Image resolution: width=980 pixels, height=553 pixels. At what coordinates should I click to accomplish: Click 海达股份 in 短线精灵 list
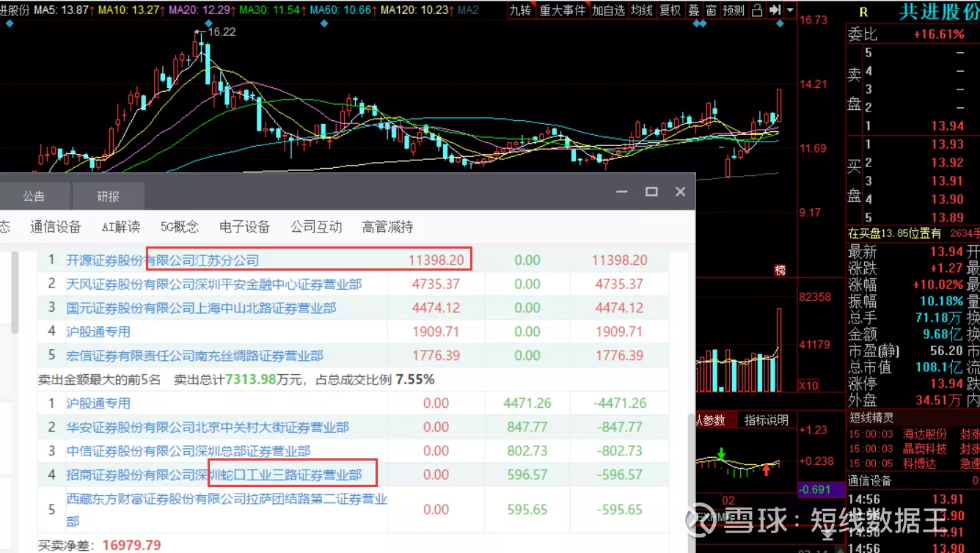925,434
